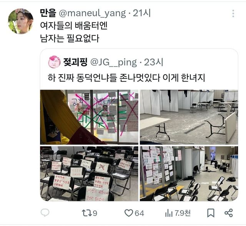This screenshot has height=226, width=246.
Task: View photo of glass door with pink X tape
Action: coord(89,117)
